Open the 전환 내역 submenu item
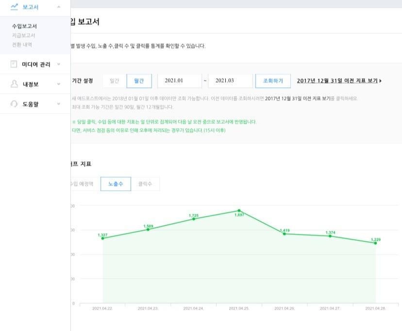Screen dimensions: 402x331 tap(22, 45)
